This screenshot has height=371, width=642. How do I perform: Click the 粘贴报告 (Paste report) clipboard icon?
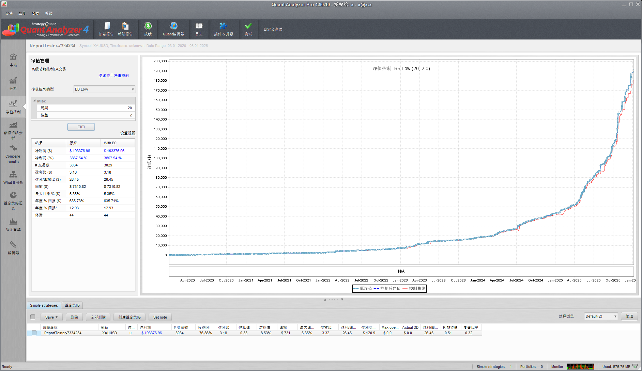[x=125, y=27]
